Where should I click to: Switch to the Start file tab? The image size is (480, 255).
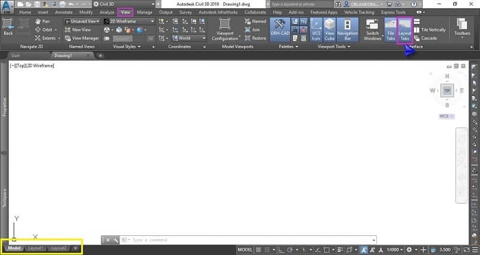[x=15, y=55]
